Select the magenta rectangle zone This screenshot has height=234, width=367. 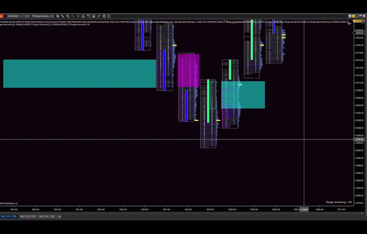(x=189, y=70)
